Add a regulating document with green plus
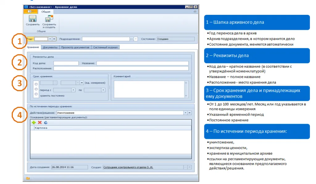 tap(34, 122)
